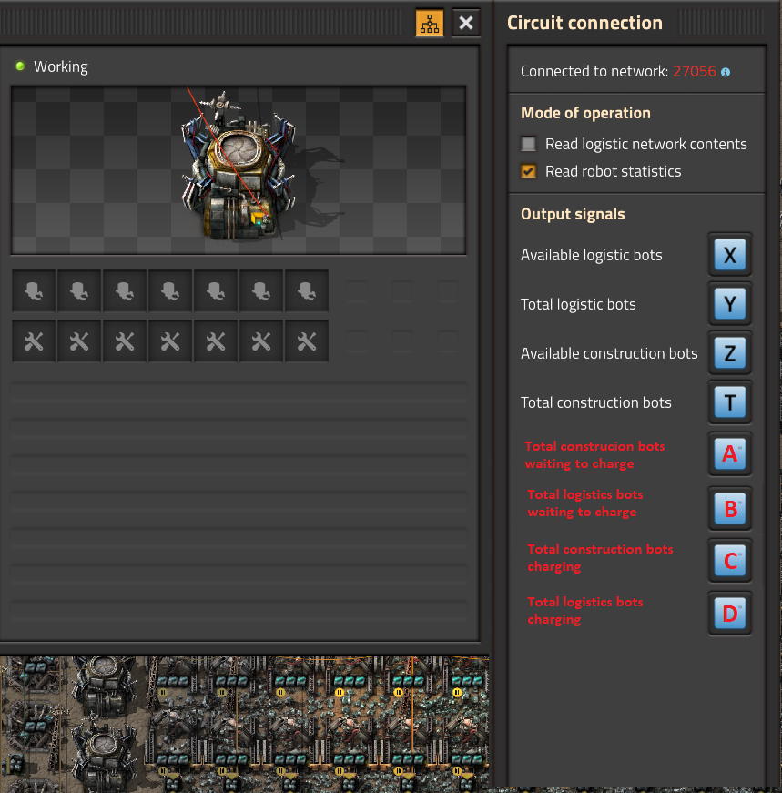Image resolution: width=782 pixels, height=793 pixels.
Task: Click the first repair pack slot
Action: (x=34, y=341)
